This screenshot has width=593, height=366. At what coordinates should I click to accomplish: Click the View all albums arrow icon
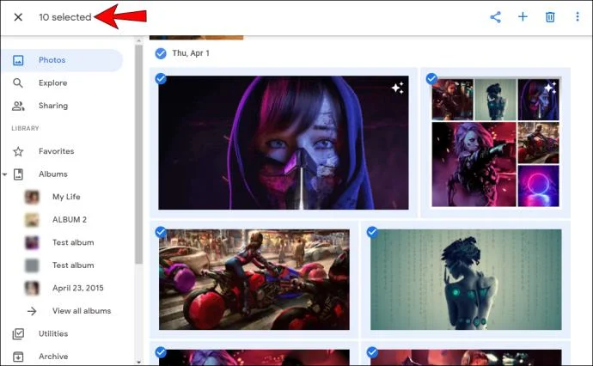click(32, 311)
